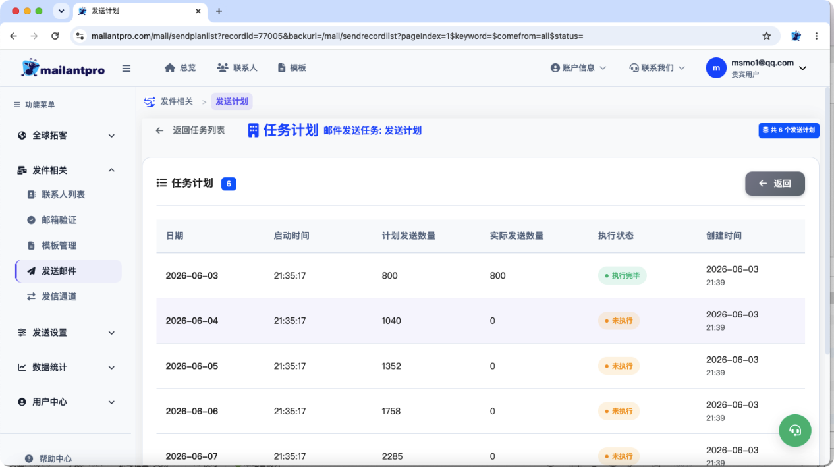The width and height of the screenshot is (834, 467).
Task: Open 总览 home navigation
Action: [180, 68]
